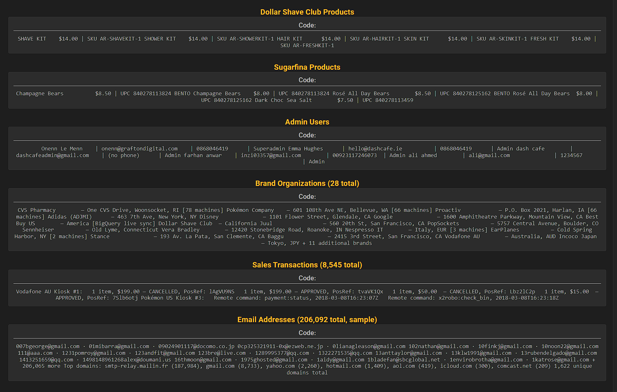Click the "Sugarfina Products" heading
The image size is (617, 392).
point(307,67)
